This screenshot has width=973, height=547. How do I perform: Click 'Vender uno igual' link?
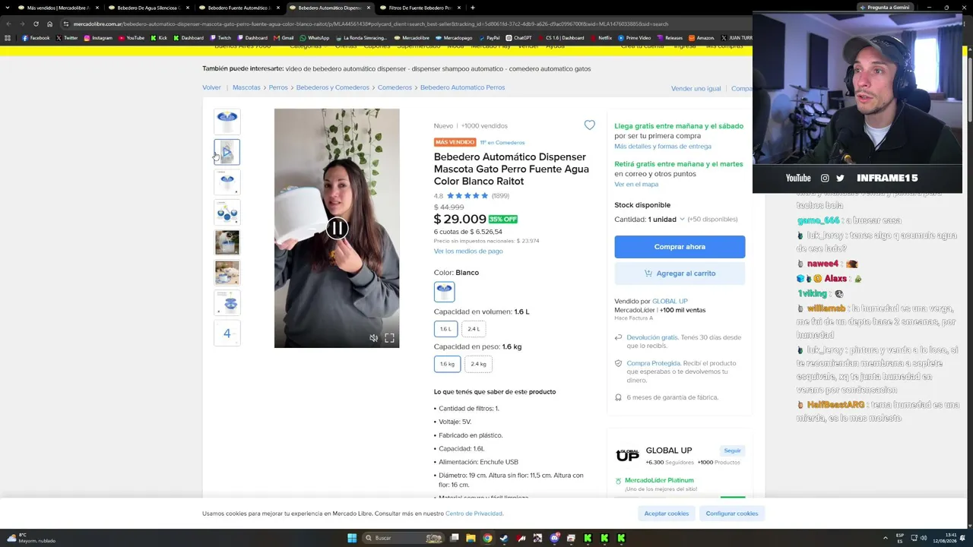coord(696,89)
